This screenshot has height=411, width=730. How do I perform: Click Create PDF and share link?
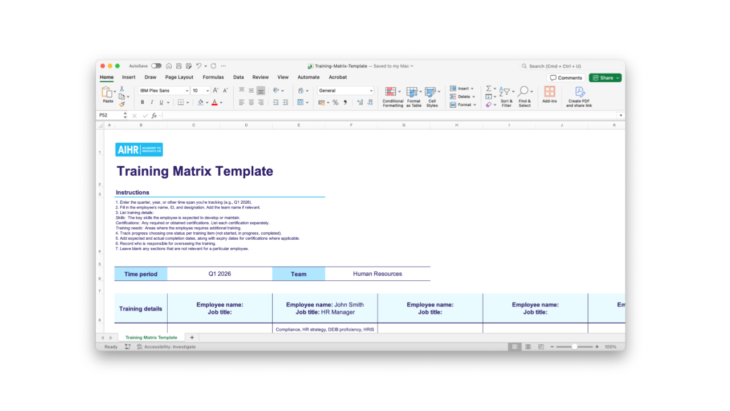click(579, 97)
